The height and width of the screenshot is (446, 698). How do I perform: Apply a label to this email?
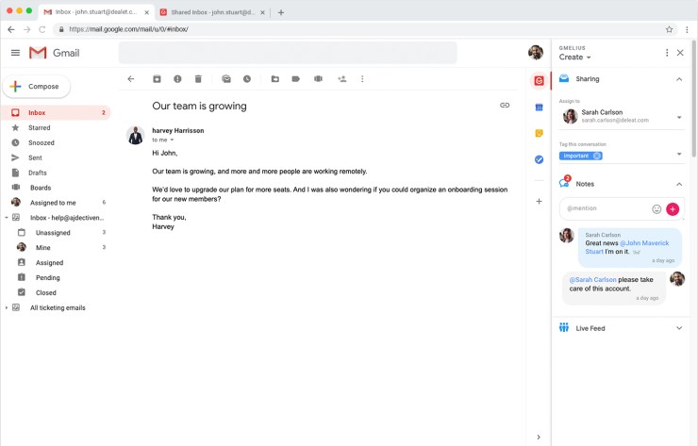tap(295, 79)
